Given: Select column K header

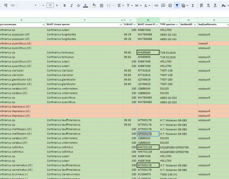Looking at the screenshot, I should point(148,20).
